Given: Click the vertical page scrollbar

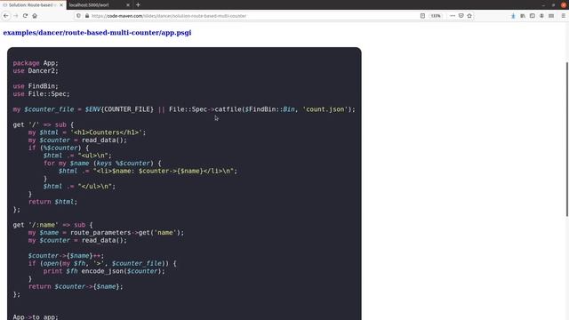Looking at the screenshot, I should point(566,140).
